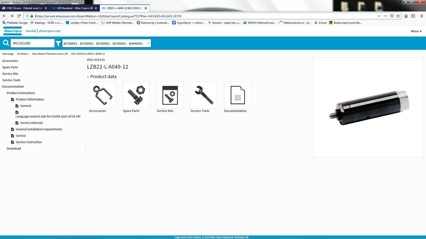Click the search magnifier icon

6,43
